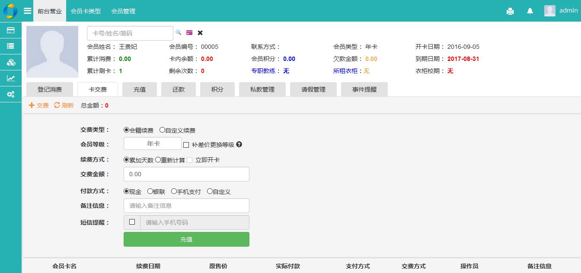Click into the 卡号/姓名/简码 search field

click(130, 33)
